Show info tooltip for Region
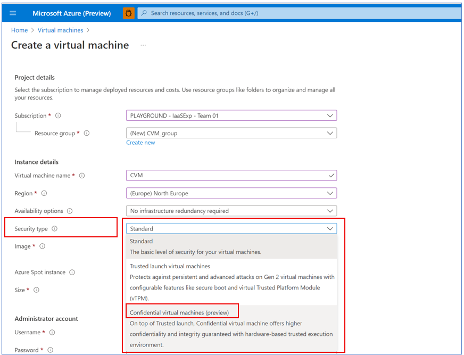The width and height of the screenshot is (464, 355). (x=44, y=193)
